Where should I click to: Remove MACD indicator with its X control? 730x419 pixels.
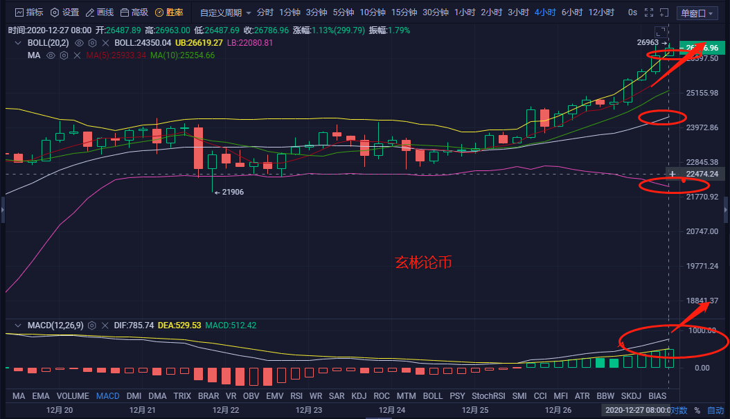tap(105, 326)
